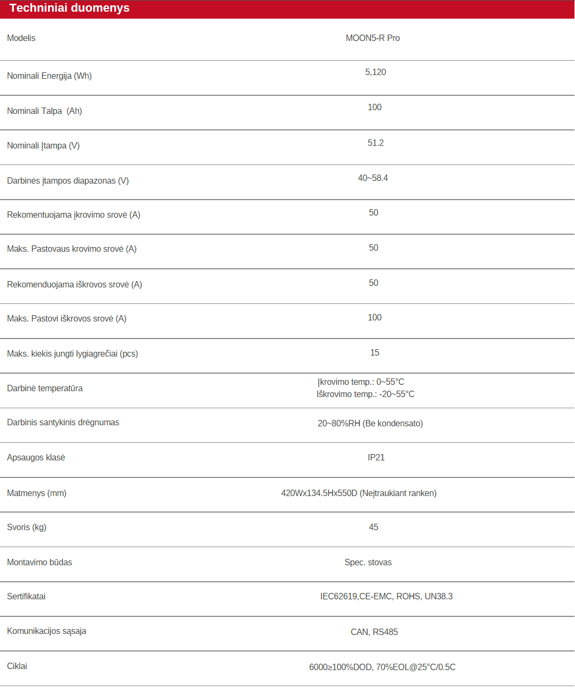Click Rekomentuojama įkrovimo srovė (A) label
The image size is (575, 693).
point(74,215)
